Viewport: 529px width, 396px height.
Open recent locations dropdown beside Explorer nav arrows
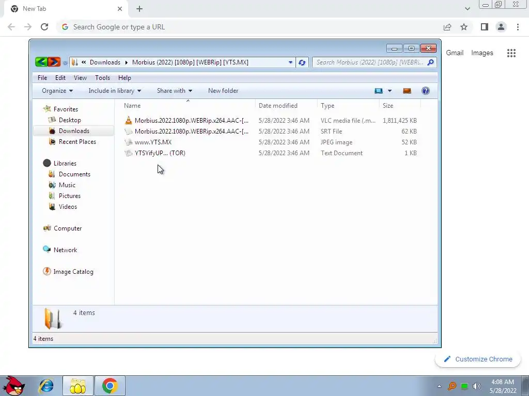tap(65, 62)
